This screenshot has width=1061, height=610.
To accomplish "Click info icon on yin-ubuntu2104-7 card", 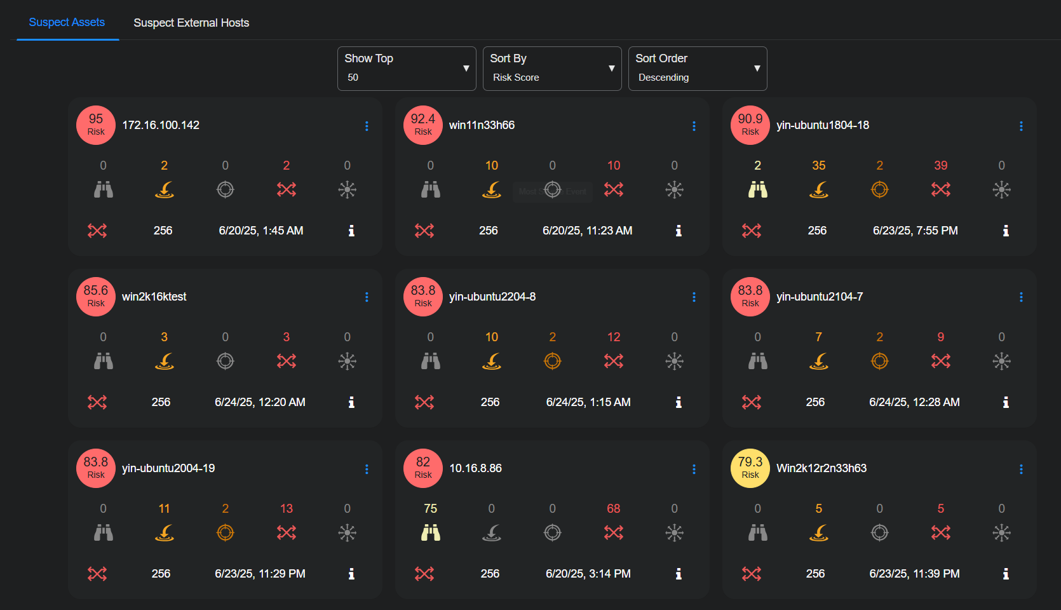I will (x=1006, y=402).
